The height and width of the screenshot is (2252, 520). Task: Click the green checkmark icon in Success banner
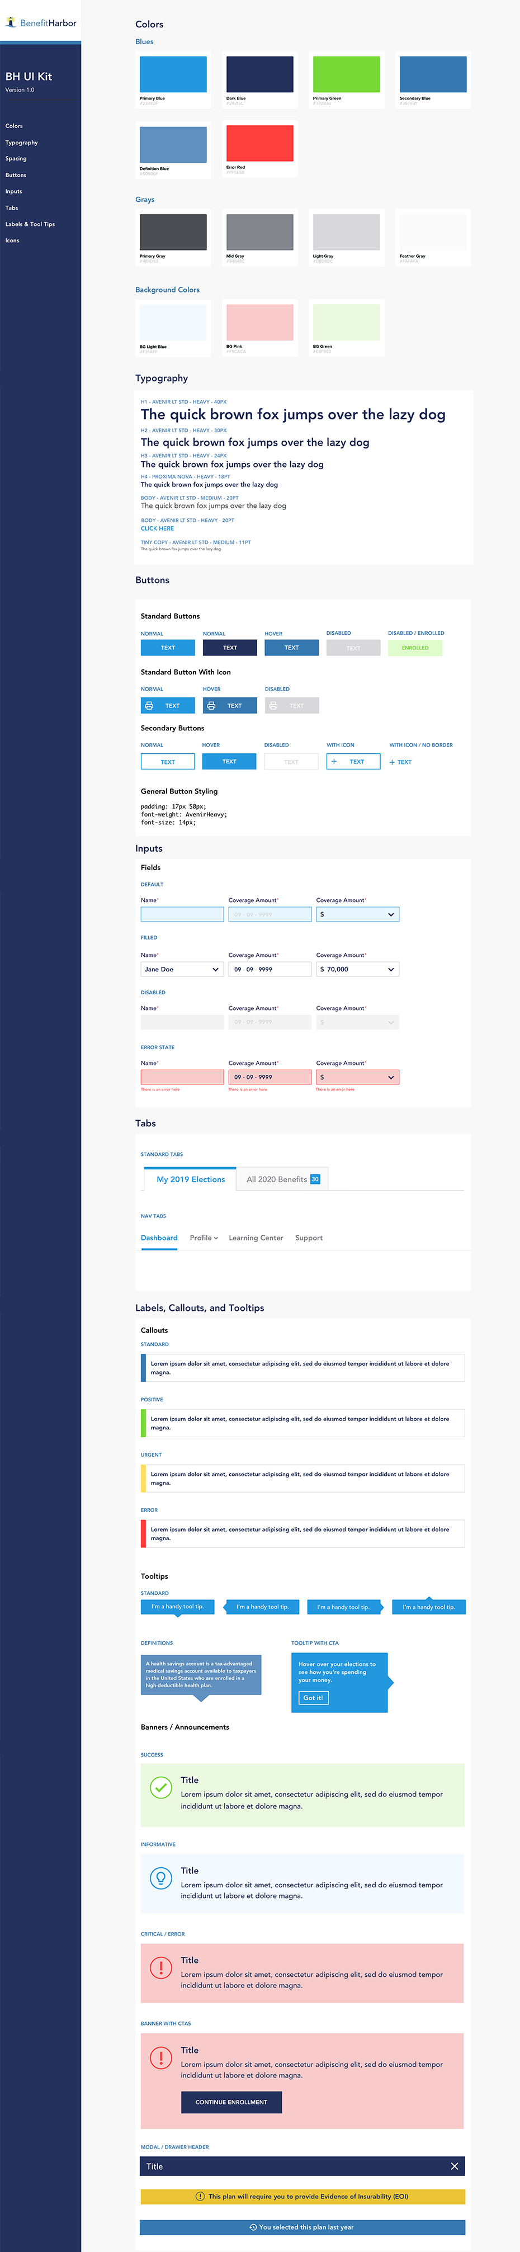(161, 1788)
